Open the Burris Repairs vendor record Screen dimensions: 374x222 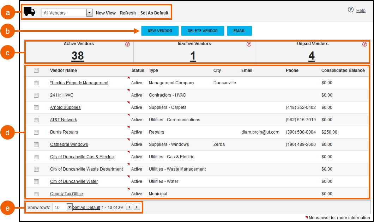(x=64, y=132)
